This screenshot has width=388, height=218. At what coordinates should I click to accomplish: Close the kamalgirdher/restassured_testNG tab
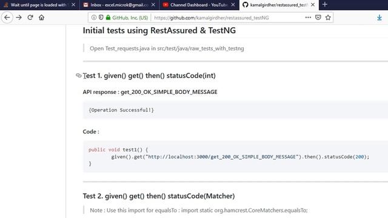point(313,5)
